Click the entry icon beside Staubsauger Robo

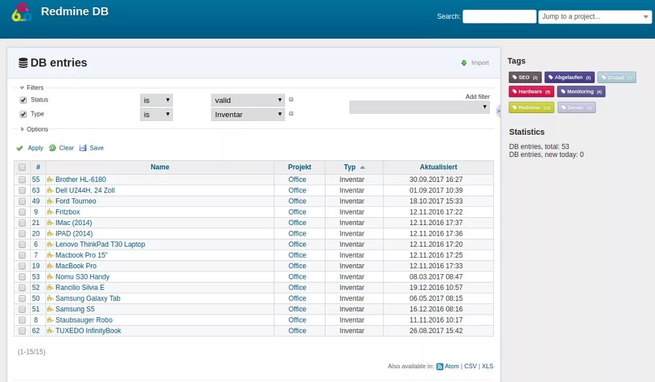point(50,320)
